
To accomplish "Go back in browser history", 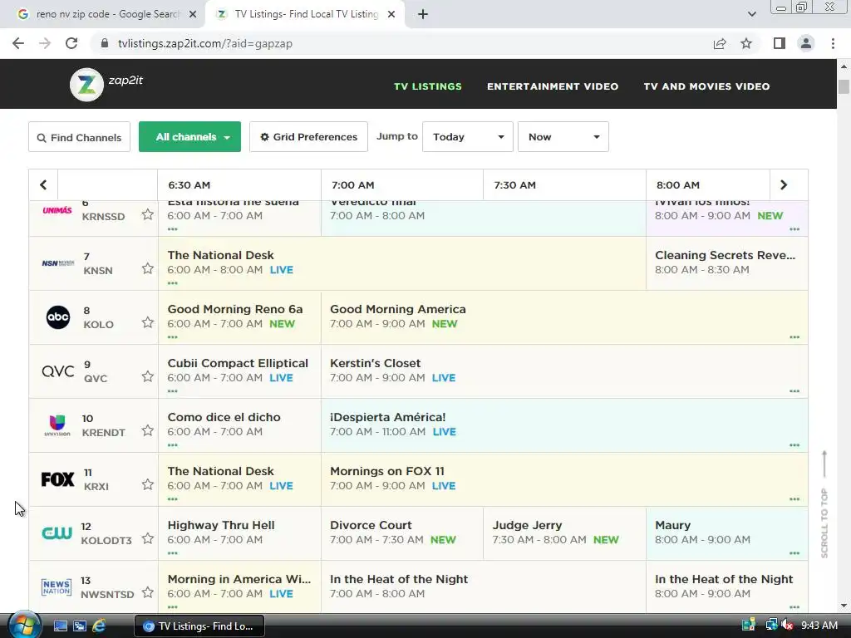I will point(18,43).
